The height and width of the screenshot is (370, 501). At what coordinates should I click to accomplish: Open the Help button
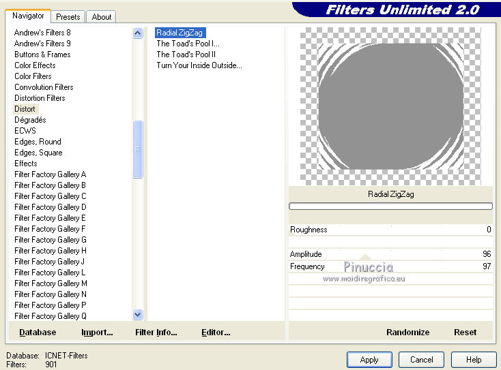coord(474,360)
